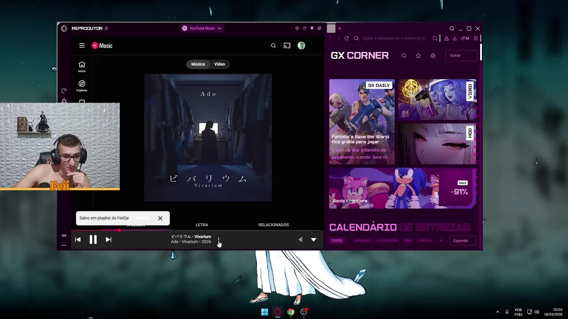The width and height of the screenshot is (568, 319).
Task: Open GX Corner settings gear
Action: coord(433,56)
